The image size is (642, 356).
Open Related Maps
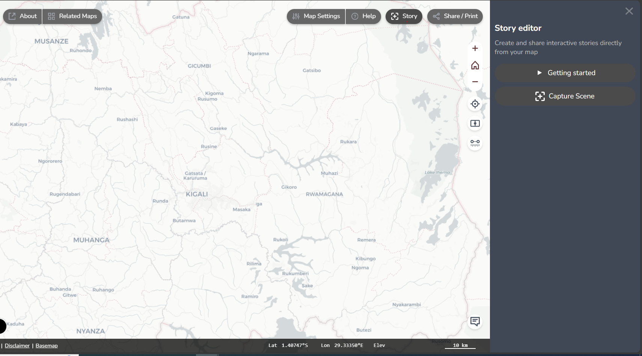[72, 16]
